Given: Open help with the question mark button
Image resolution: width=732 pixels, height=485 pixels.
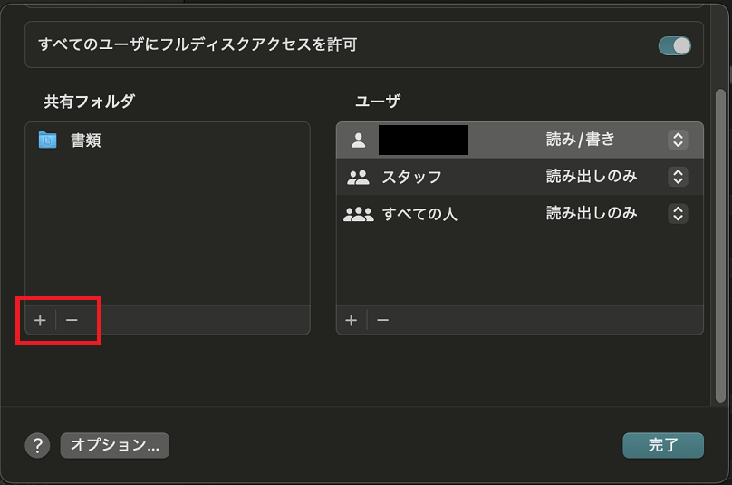Looking at the screenshot, I should pos(37,445).
